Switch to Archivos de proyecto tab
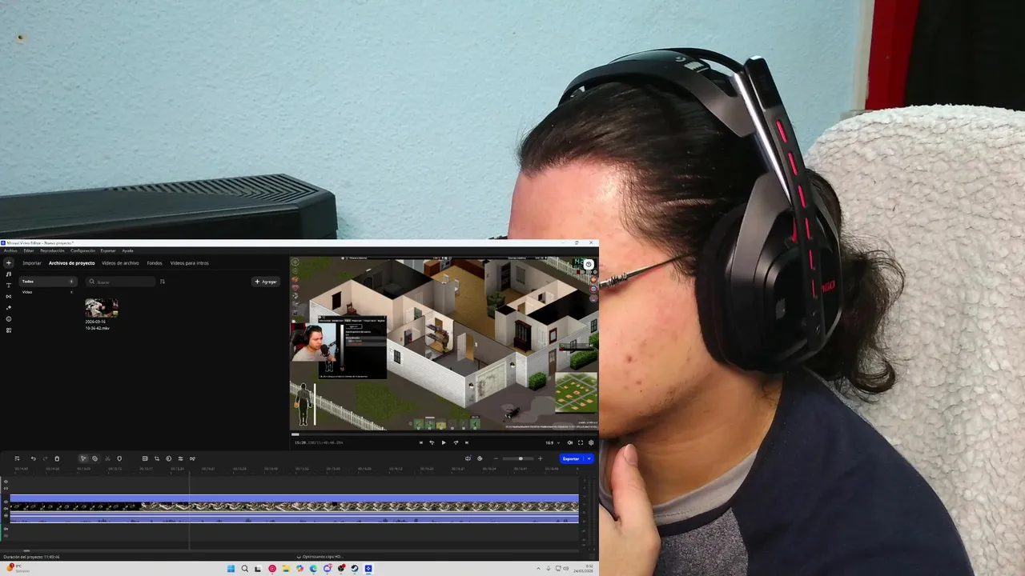Viewport: 1025px width, 576px height. (x=71, y=263)
